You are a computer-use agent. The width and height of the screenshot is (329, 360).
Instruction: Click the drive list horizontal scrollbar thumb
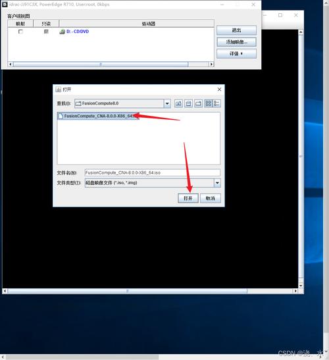tap(101, 64)
